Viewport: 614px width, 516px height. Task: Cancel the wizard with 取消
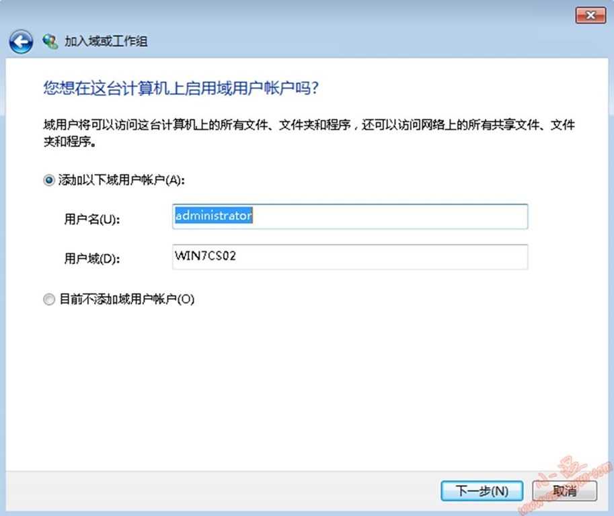(565, 490)
